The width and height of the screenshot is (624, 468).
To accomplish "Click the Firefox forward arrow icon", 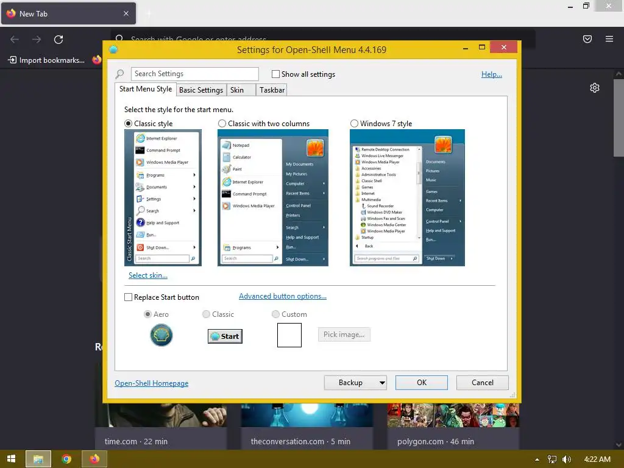I will coord(37,40).
